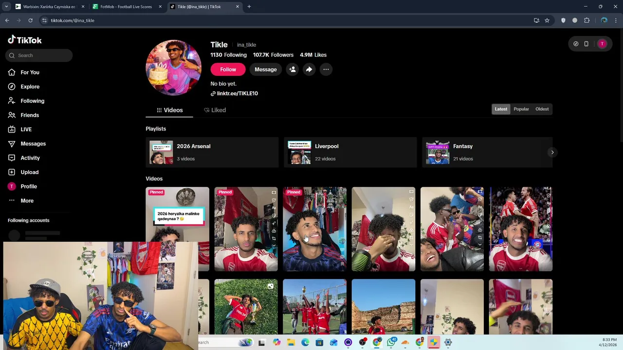This screenshot has width=623, height=350.
Task: Click the TikTok search field
Action: coord(39,55)
